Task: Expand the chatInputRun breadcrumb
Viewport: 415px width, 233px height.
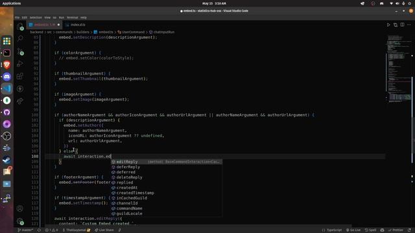Action: pos(161,32)
